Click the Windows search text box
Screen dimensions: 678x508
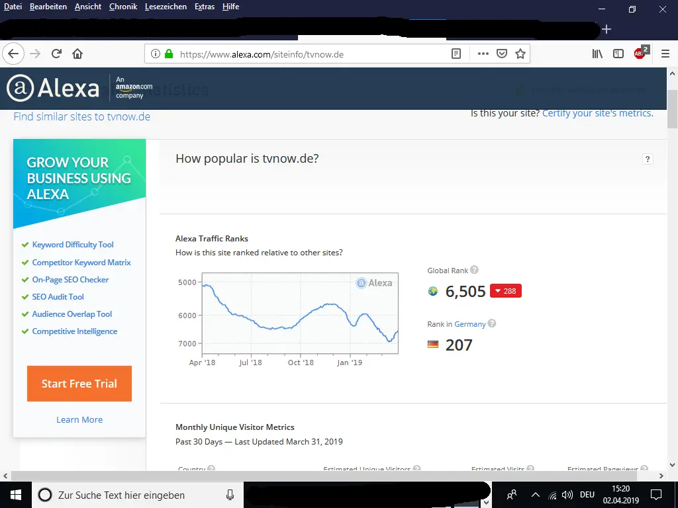click(138, 495)
